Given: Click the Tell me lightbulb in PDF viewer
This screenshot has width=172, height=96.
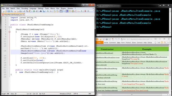Looking at the screenshot, I should click(155, 43).
